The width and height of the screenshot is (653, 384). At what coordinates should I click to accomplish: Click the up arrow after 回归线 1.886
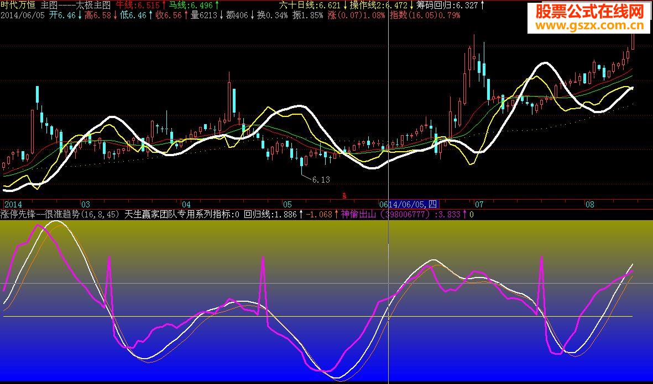click(x=301, y=214)
